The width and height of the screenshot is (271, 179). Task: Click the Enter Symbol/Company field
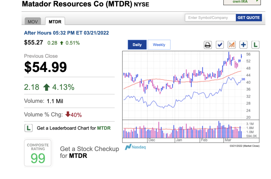click(x=210, y=18)
